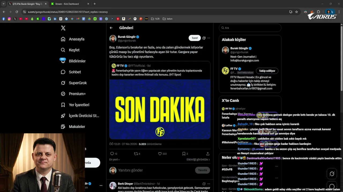Open Sohbet messages

tap(71, 72)
